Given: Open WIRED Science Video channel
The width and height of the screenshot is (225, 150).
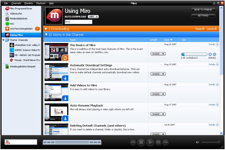Looking at the screenshot, I should pos(25,50).
